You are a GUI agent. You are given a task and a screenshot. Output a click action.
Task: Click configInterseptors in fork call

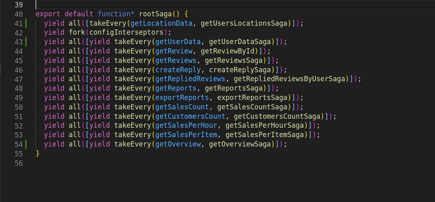tap(127, 33)
